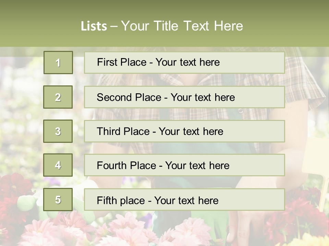
Task: Click the slide title text
Action: point(162,26)
